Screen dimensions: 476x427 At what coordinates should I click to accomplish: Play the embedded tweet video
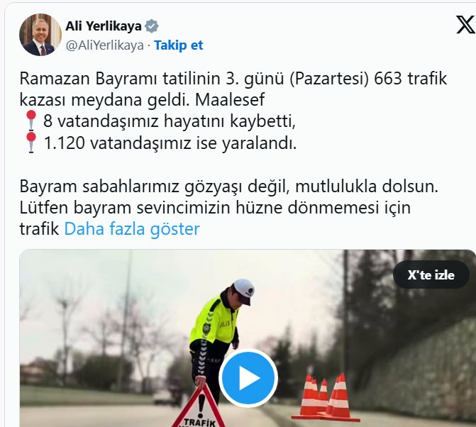tap(248, 378)
